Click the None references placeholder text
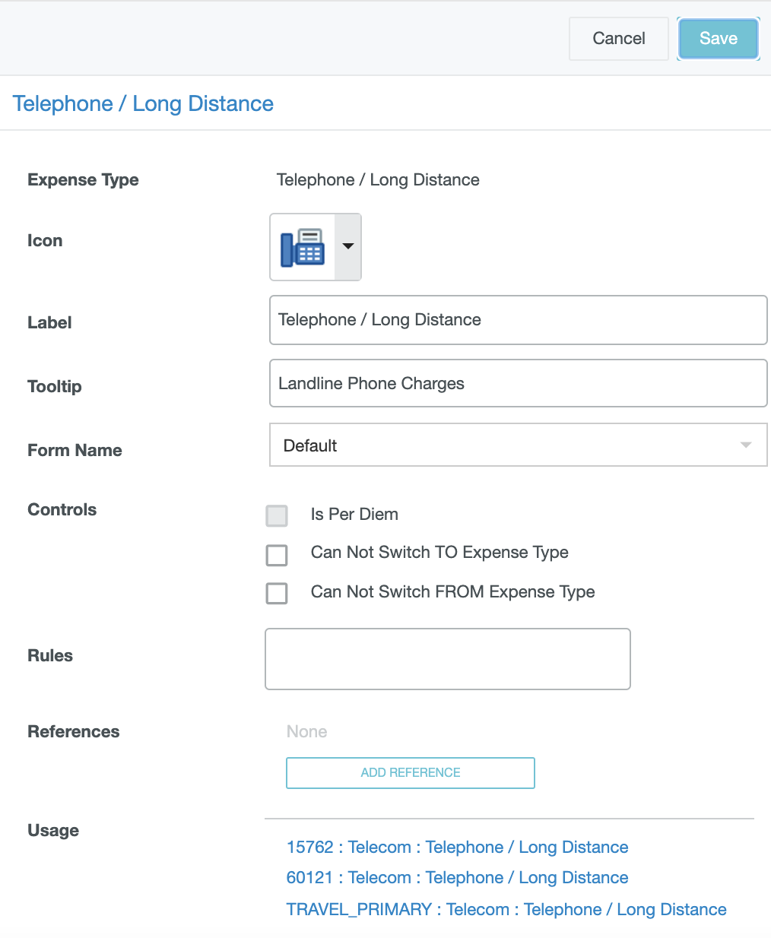This screenshot has width=771, height=938. (x=306, y=731)
